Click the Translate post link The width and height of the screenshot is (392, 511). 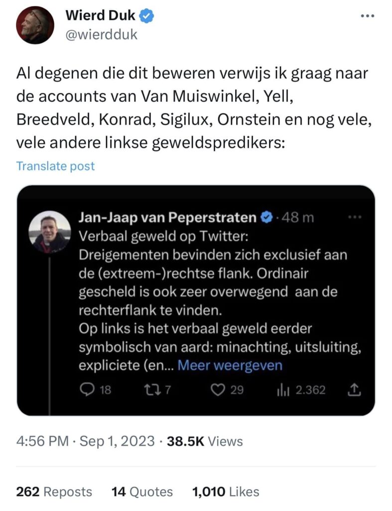(55, 166)
